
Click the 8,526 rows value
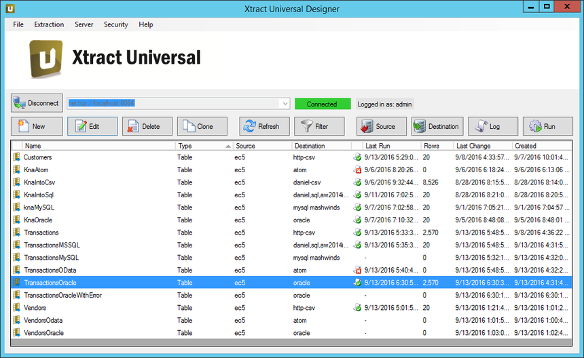(431, 182)
